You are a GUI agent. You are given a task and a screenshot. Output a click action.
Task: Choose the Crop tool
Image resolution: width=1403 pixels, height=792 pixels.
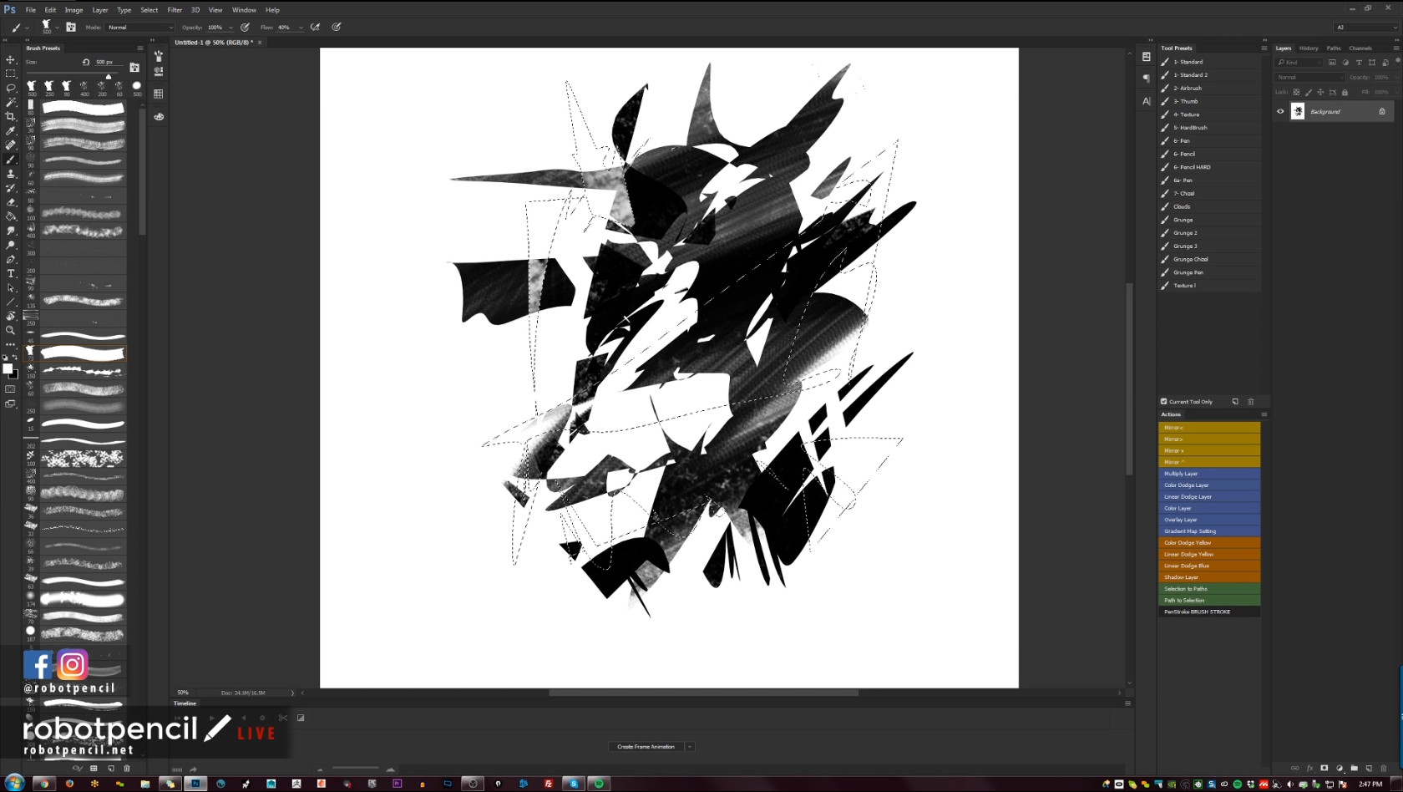tap(11, 116)
